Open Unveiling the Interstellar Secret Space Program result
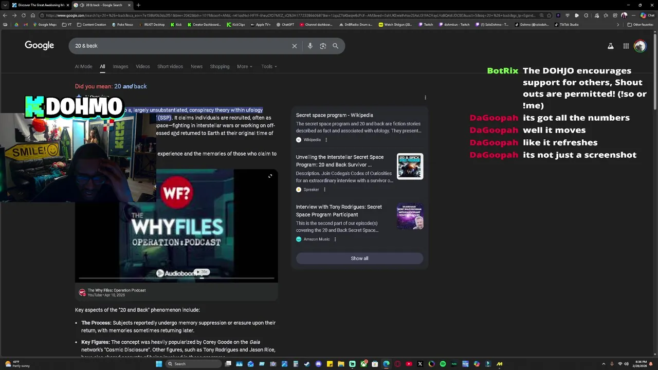 340,161
